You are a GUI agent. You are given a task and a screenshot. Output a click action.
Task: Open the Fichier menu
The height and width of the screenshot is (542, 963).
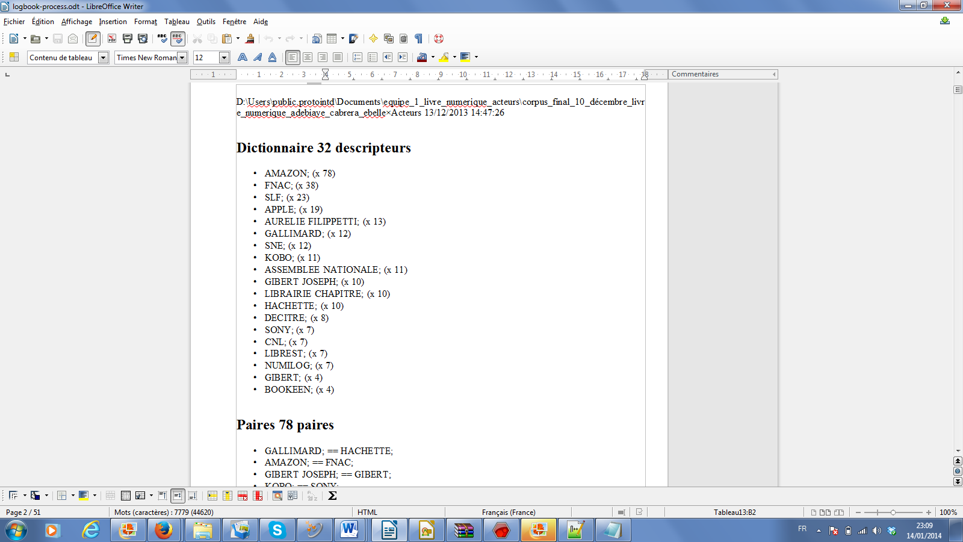pos(14,22)
